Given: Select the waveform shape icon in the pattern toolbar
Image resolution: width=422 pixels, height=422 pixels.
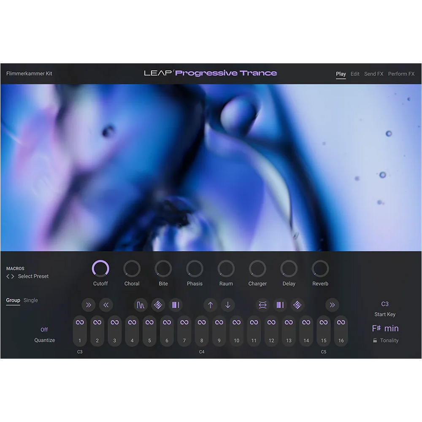Looking at the screenshot, I should pyautogui.click(x=140, y=305).
